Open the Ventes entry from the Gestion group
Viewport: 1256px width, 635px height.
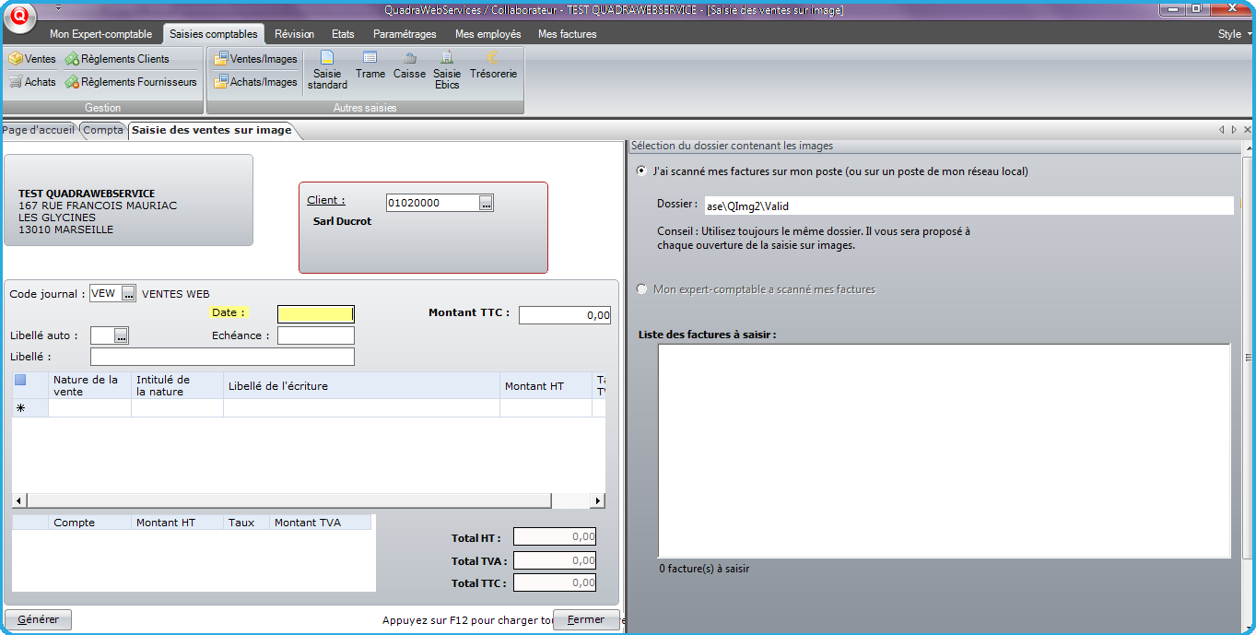(32, 59)
